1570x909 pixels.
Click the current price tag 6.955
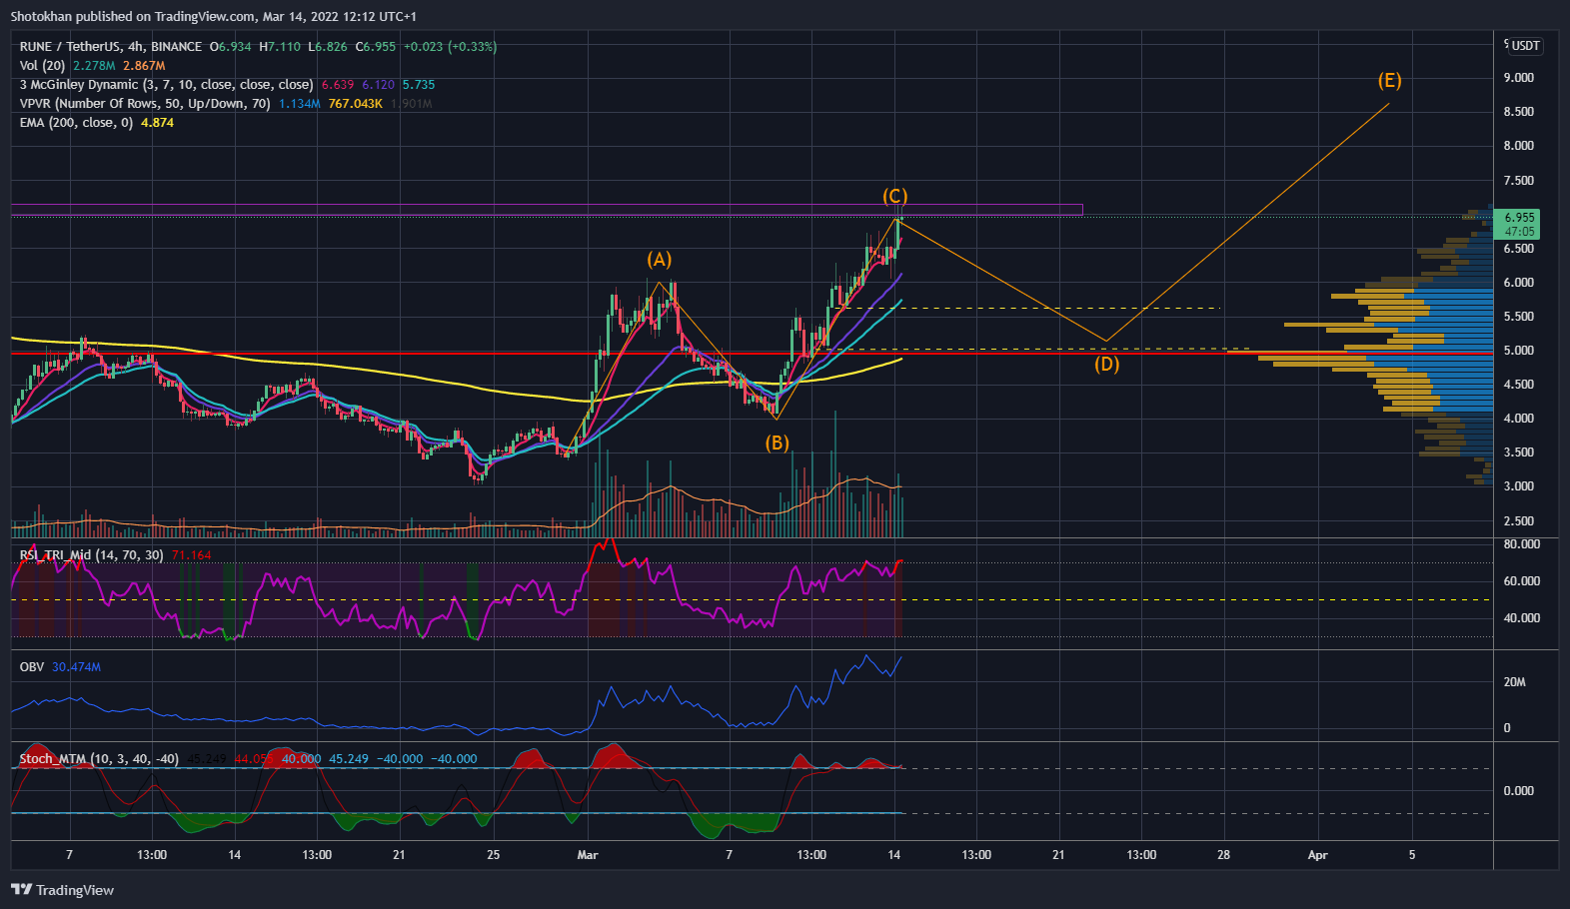tap(1519, 224)
